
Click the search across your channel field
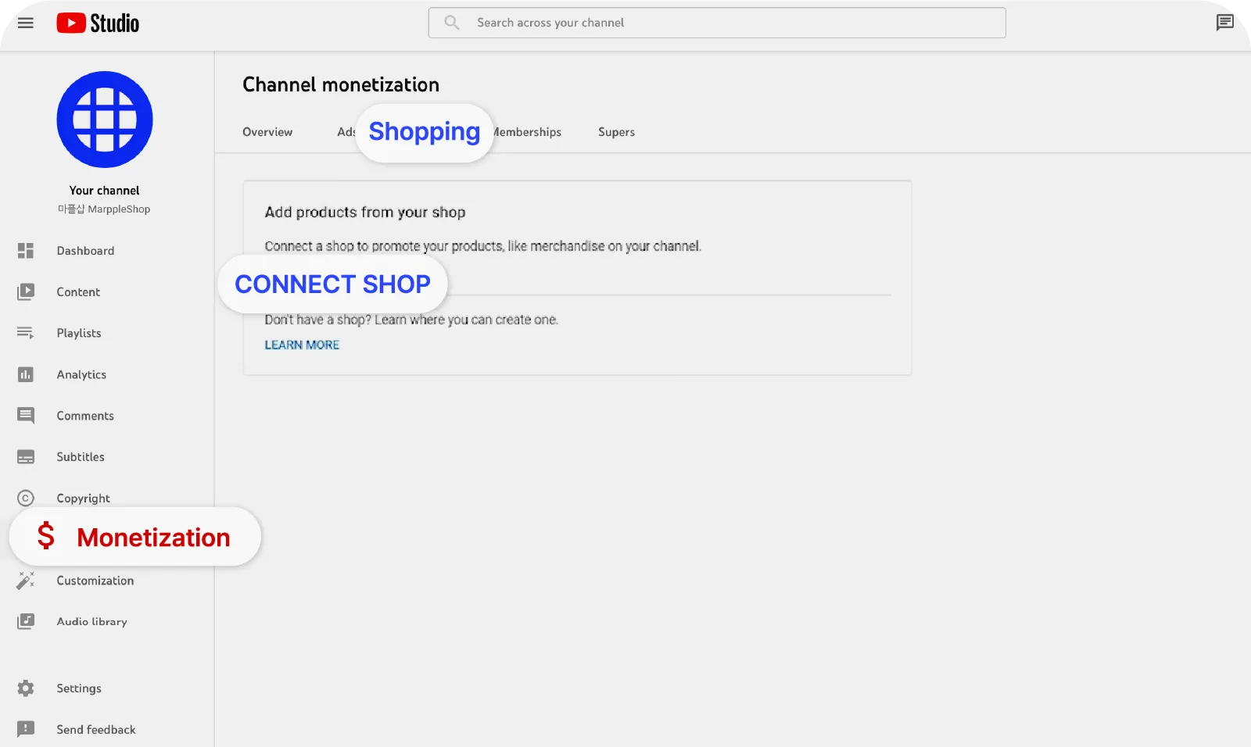point(717,23)
